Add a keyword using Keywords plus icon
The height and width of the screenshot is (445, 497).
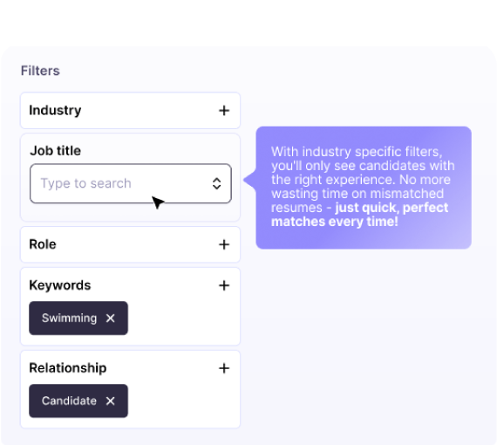pyautogui.click(x=224, y=285)
